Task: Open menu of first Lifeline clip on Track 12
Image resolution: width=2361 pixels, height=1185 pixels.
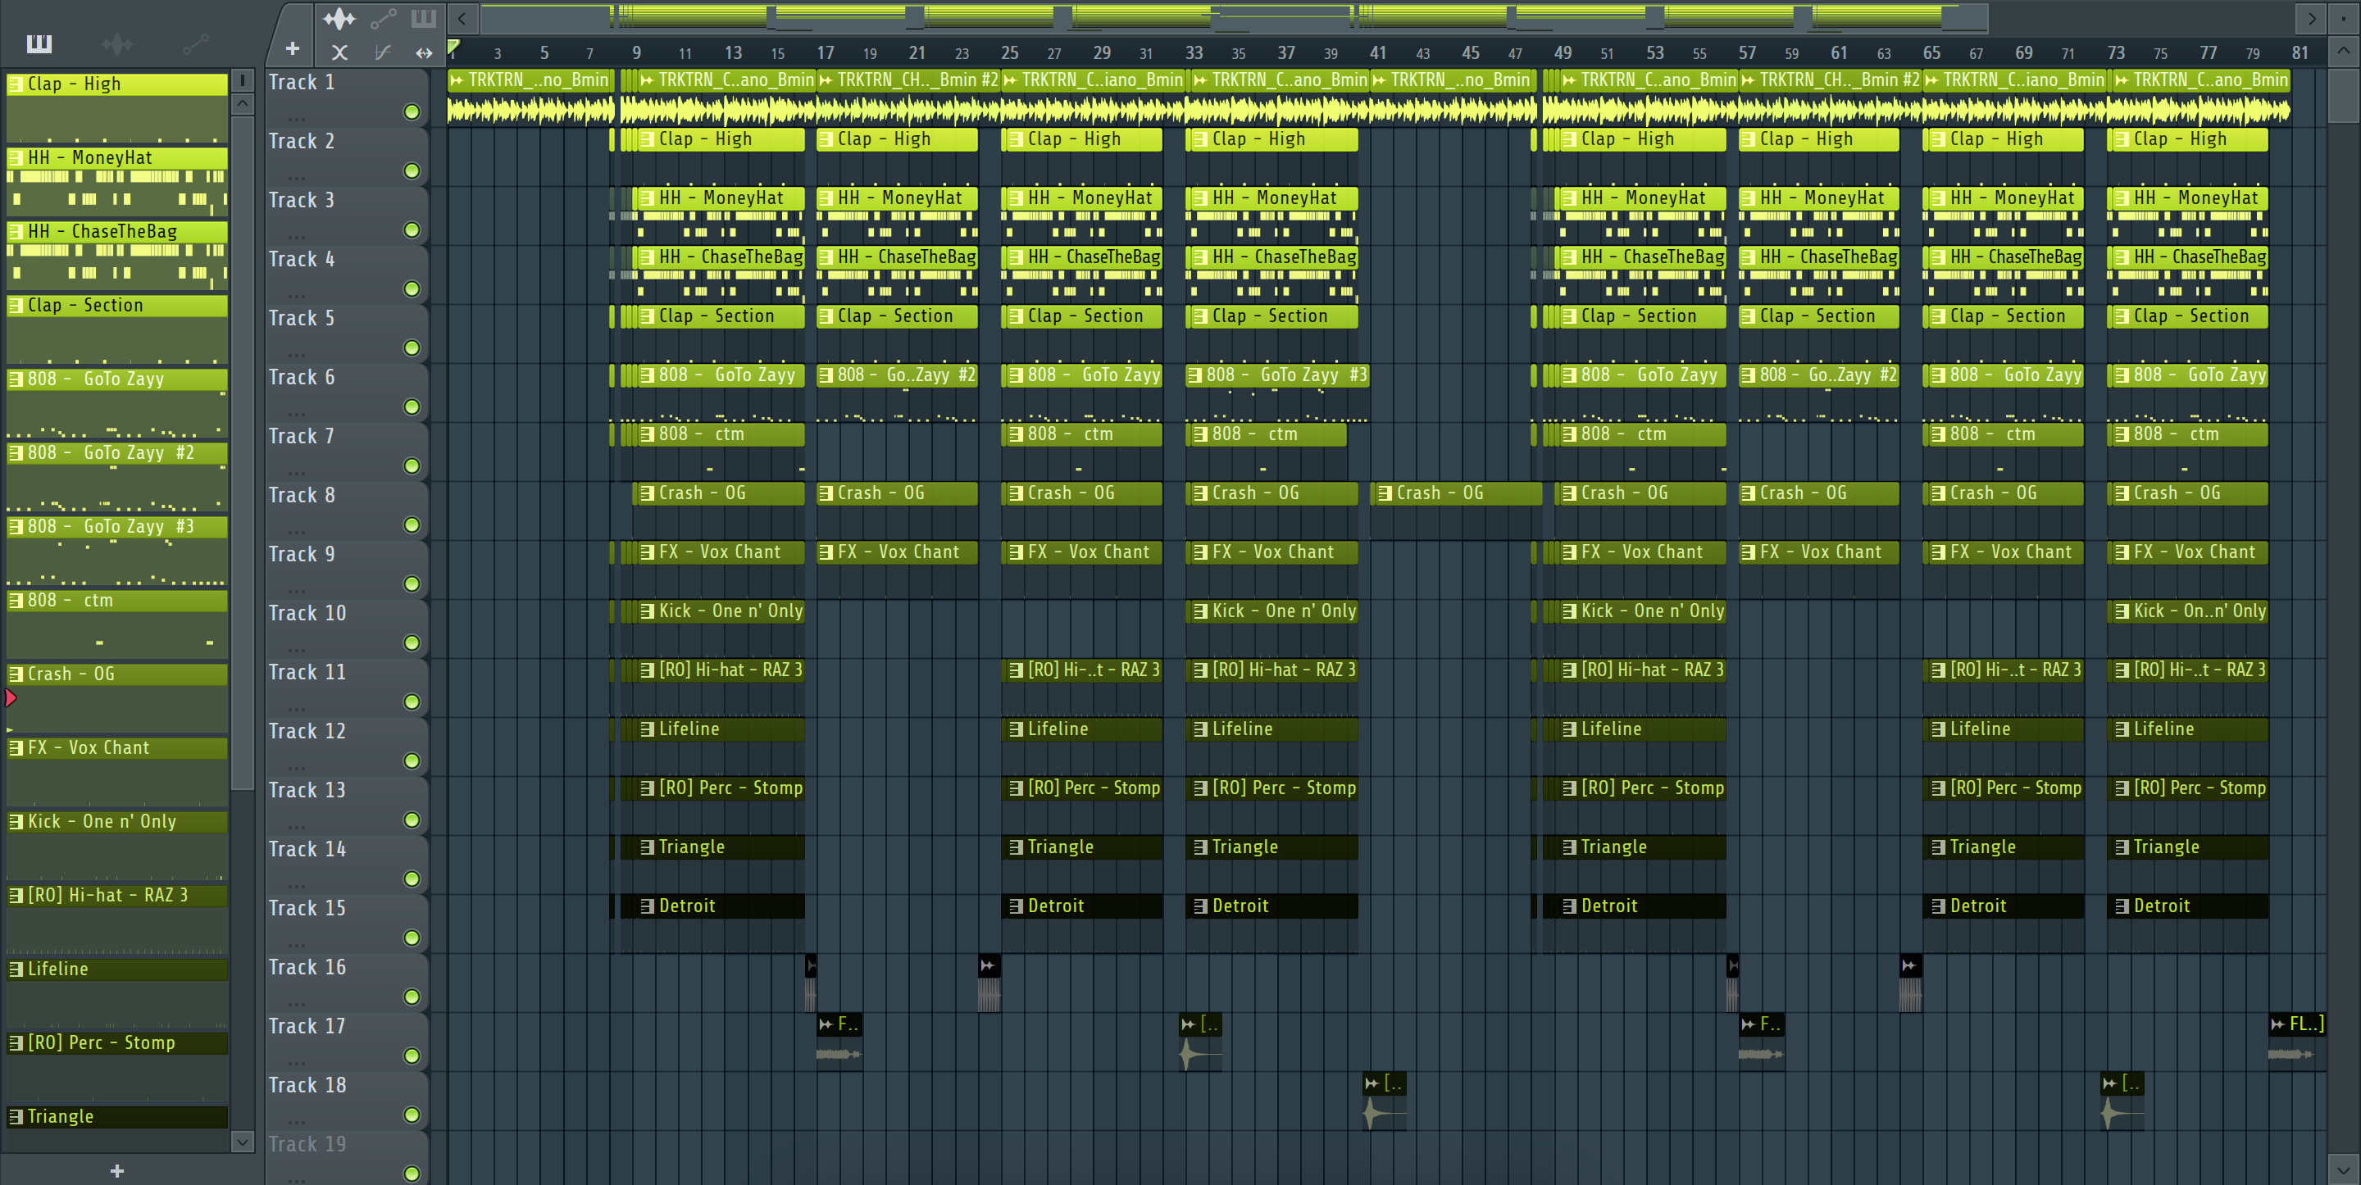Action: tap(647, 729)
